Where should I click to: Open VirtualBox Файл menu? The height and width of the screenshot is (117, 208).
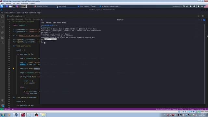pos(2,4)
